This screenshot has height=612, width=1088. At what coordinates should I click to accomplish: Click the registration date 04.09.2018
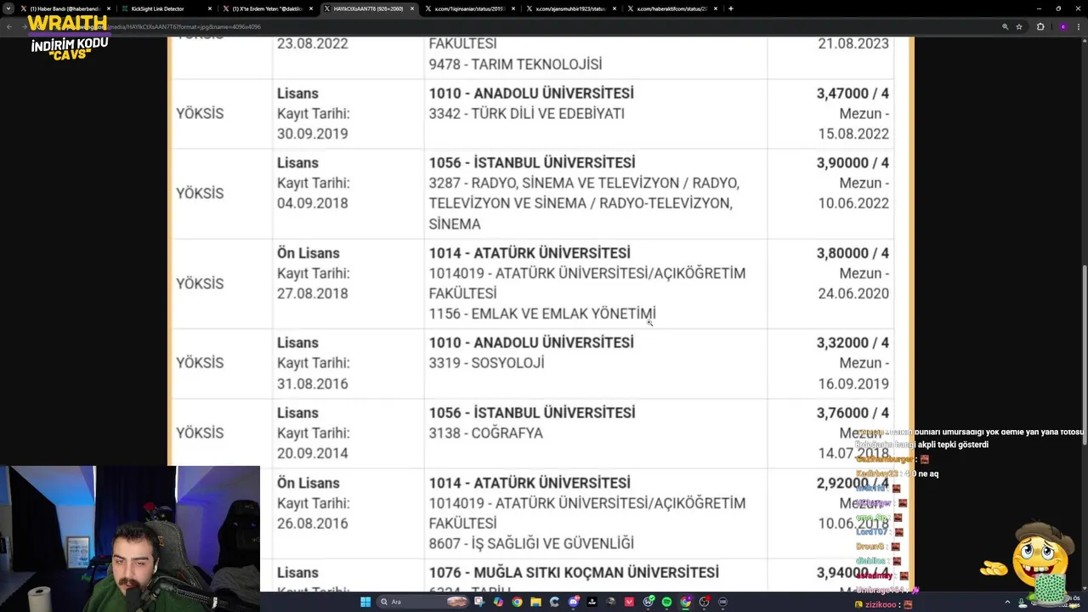pos(312,203)
